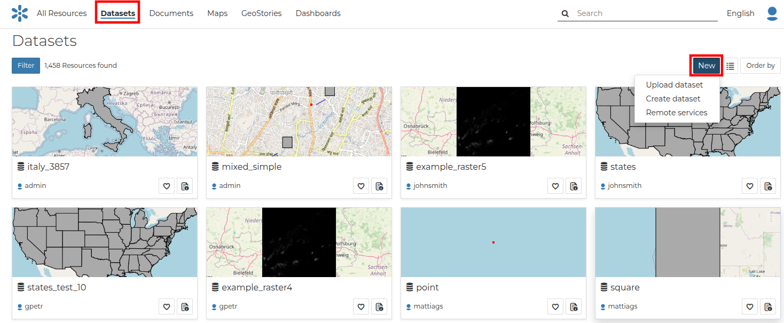Open owner gpetr on example_raster4 card
The height and width of the screenshot is (323, 784).
tap(228, 306)
